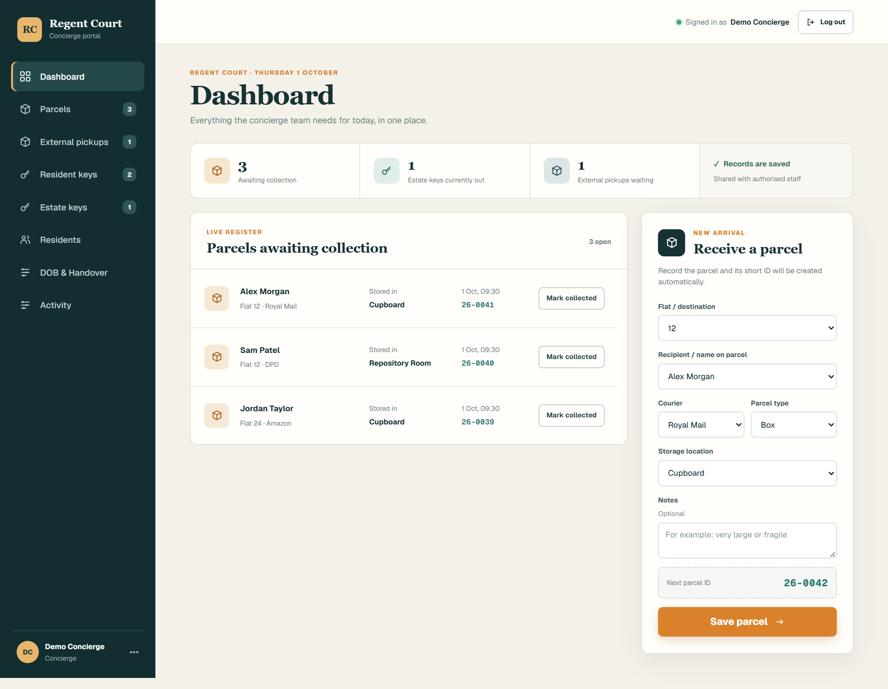Image resolution: width=888 pixels, height=689 pixels.
Task: Click the Sam Patel name in register
Action: click(x=260, y=350)
